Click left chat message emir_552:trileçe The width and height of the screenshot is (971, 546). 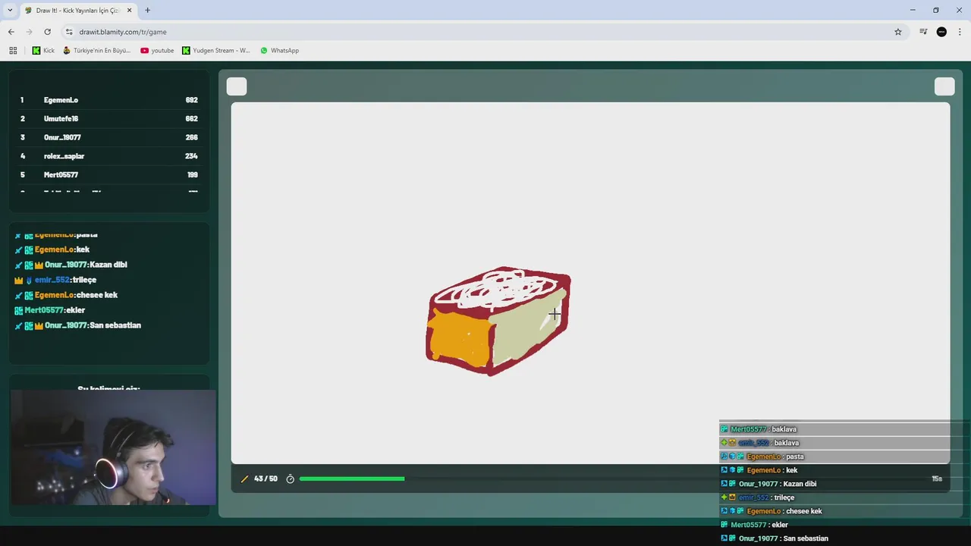click(x=55, y=280)
